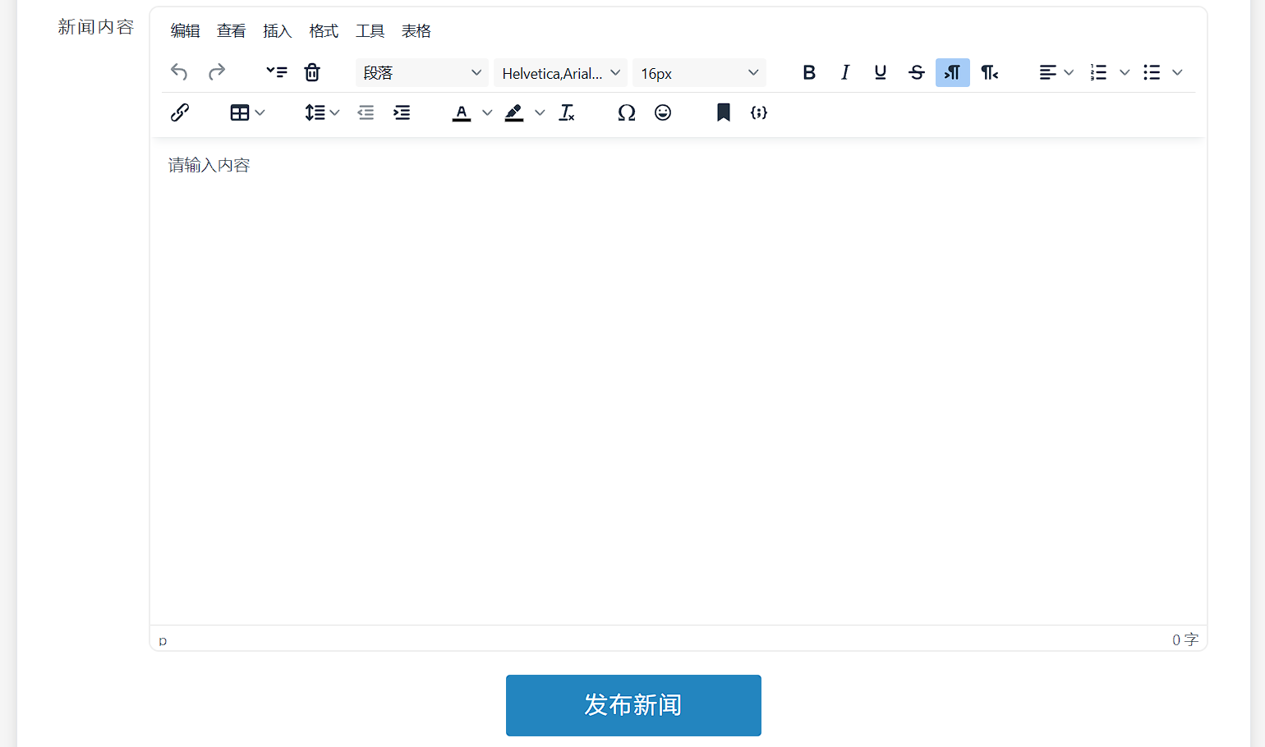Open the 格式 menu
This screenshot has height=747, width=1265.
[324, 31]
